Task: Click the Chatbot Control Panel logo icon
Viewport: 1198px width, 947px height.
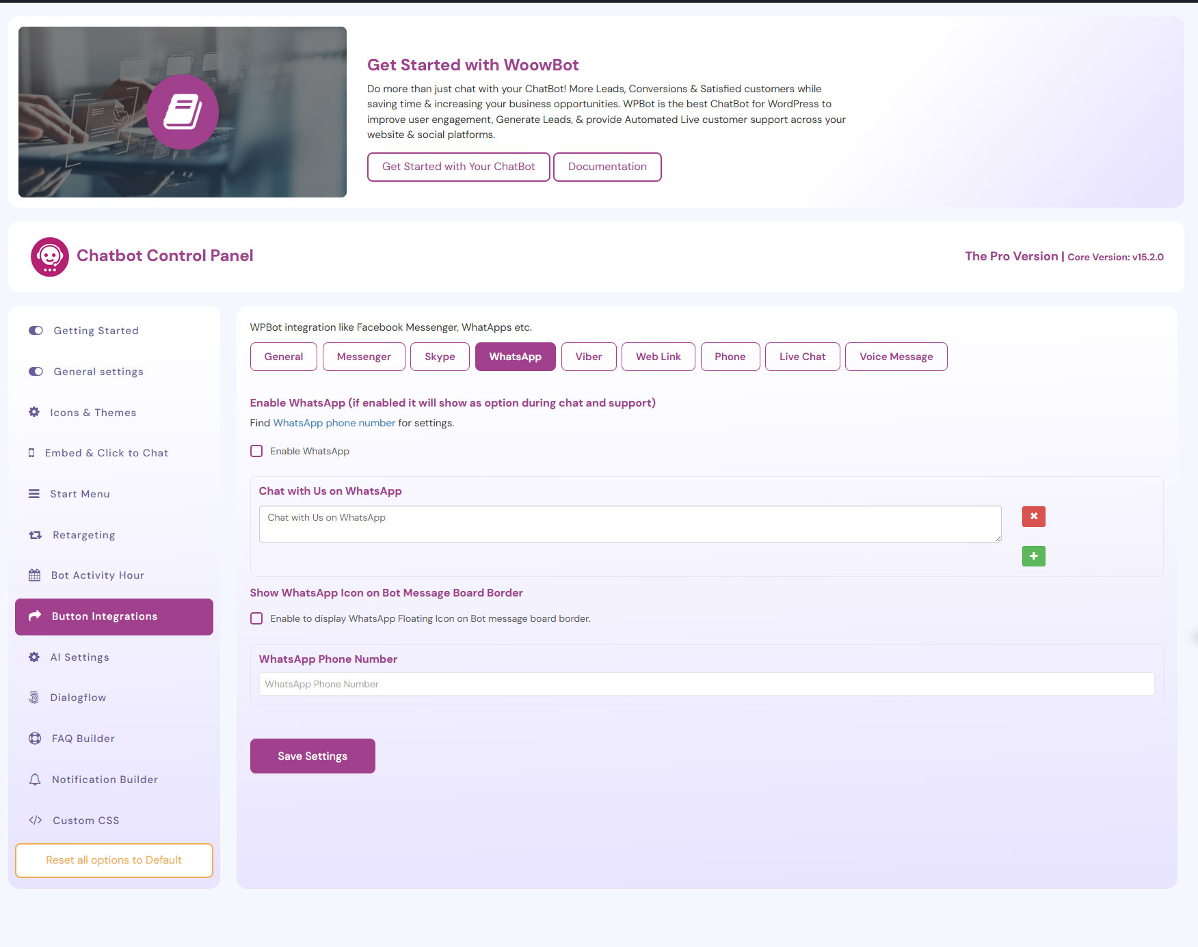Action: (50, 257)
